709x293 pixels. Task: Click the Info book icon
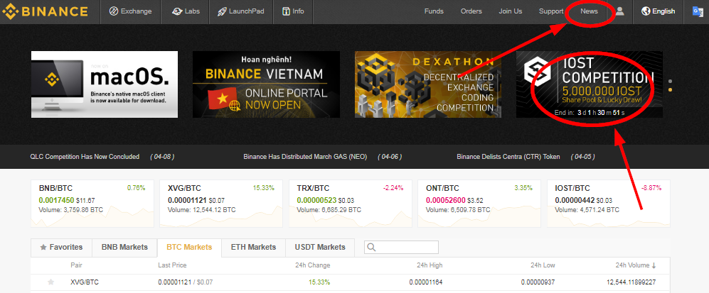pyautogui.click(x=286, y=11)
